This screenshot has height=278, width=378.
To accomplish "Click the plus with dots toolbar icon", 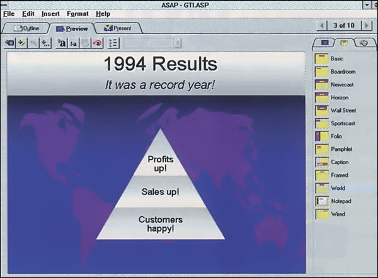I will click(x=45, y=43).
